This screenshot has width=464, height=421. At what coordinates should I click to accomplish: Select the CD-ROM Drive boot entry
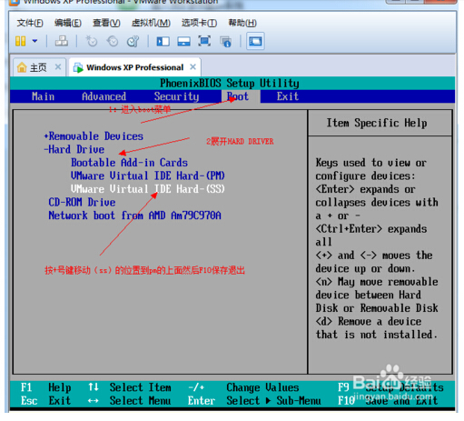click(x=82, y=202)
